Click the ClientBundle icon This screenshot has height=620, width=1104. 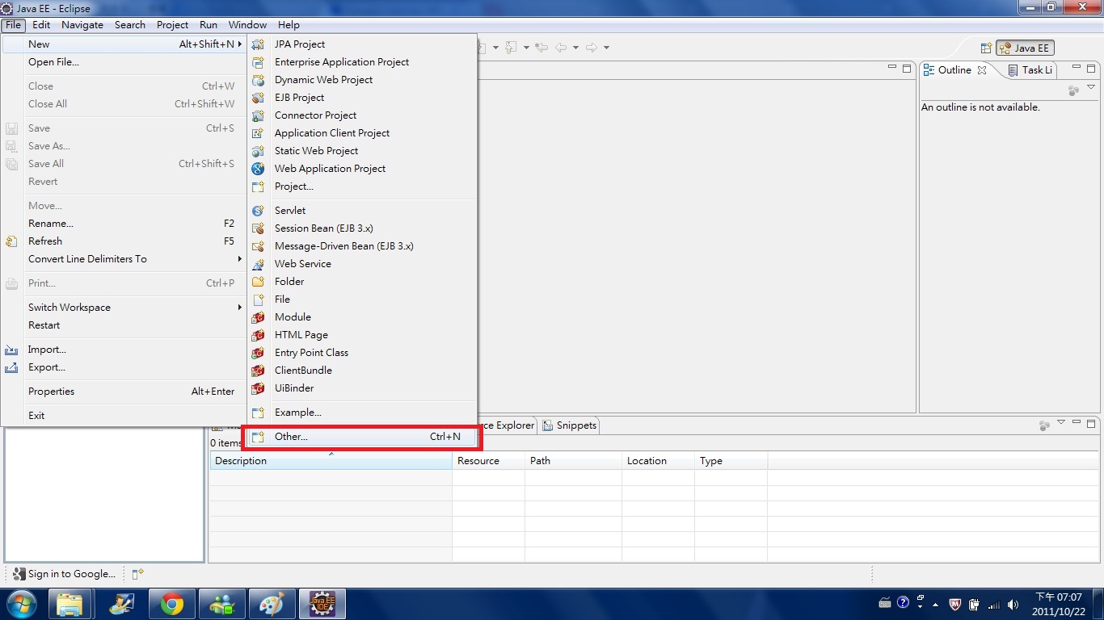click(x=258, y=371)
